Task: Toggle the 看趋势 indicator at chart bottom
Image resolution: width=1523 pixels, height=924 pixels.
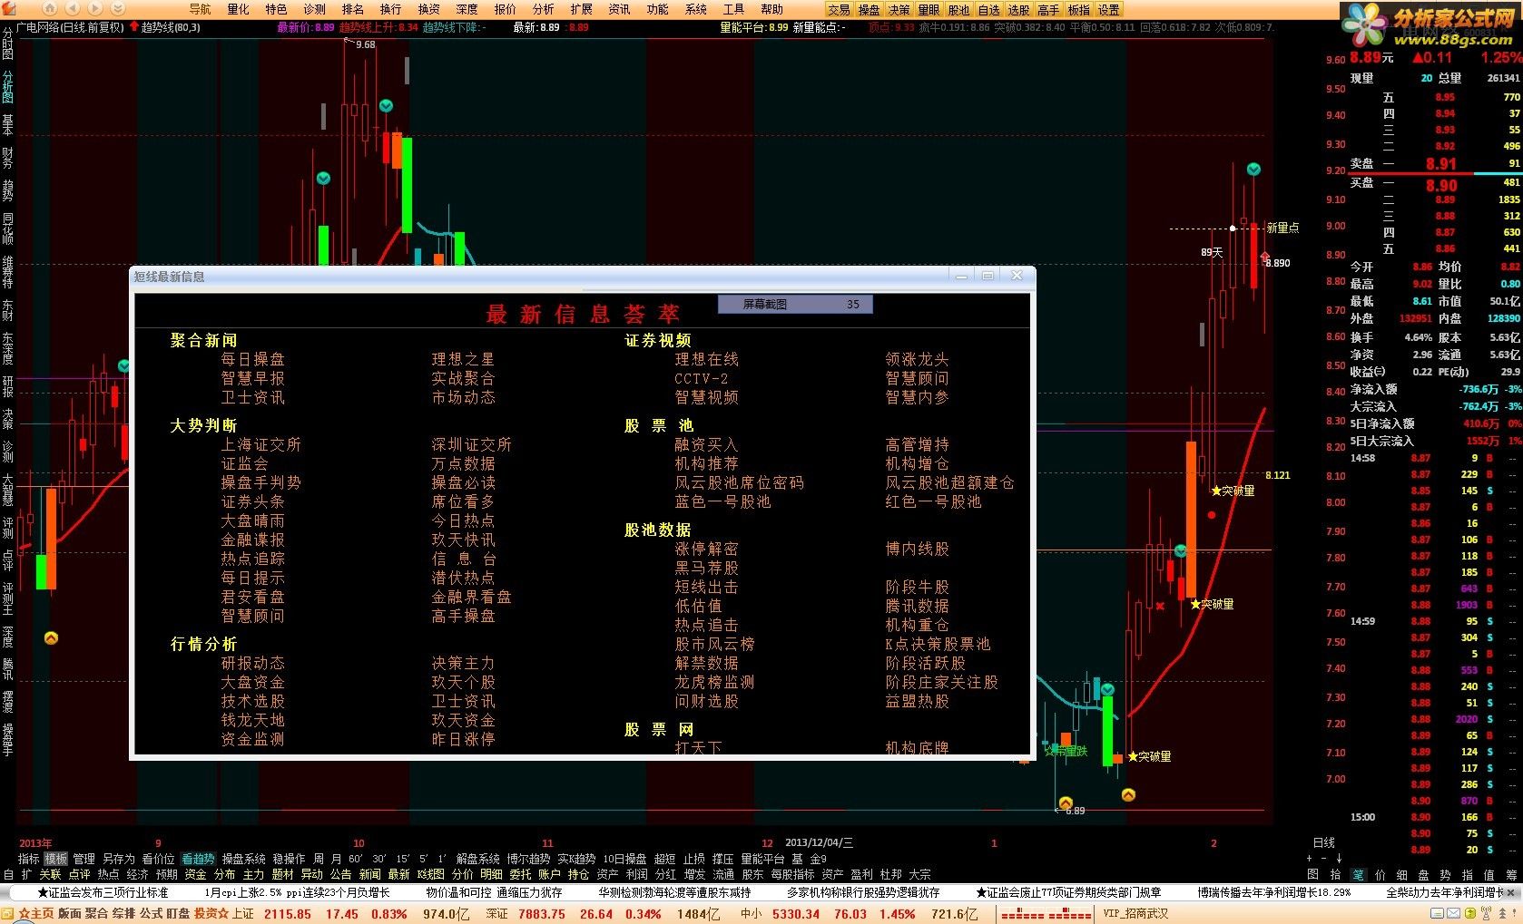Action: click(198, 859)
